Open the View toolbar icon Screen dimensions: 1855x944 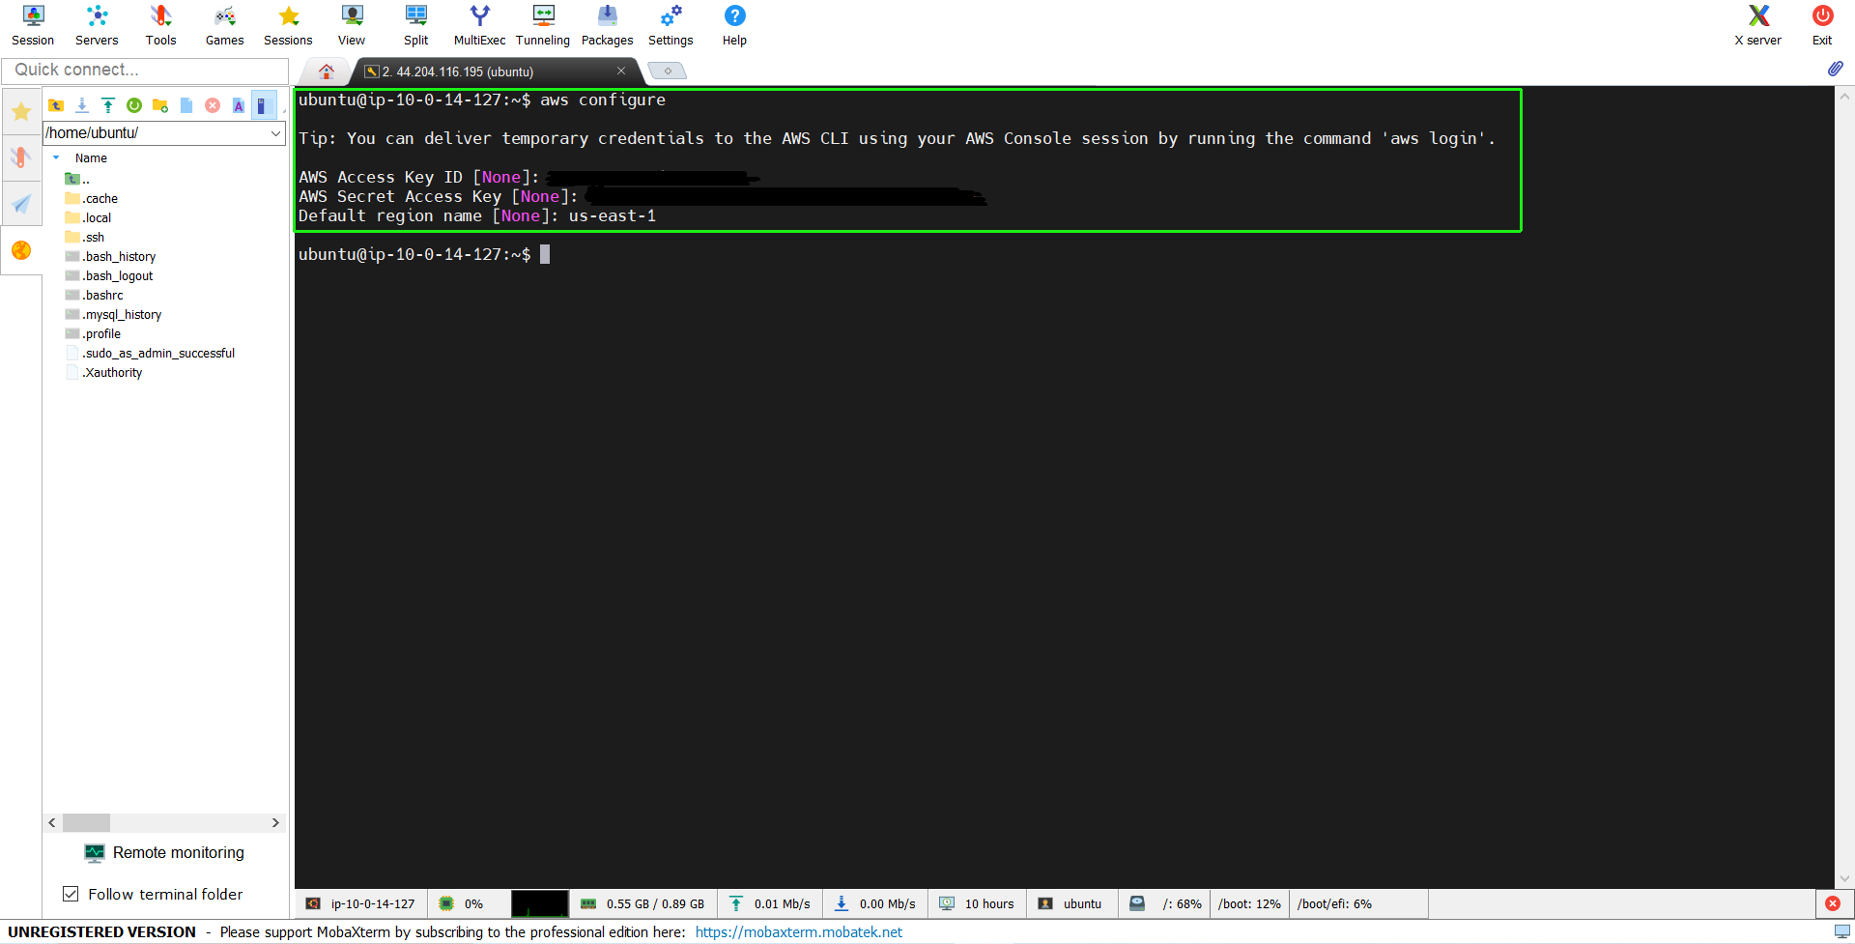[352, 25]
